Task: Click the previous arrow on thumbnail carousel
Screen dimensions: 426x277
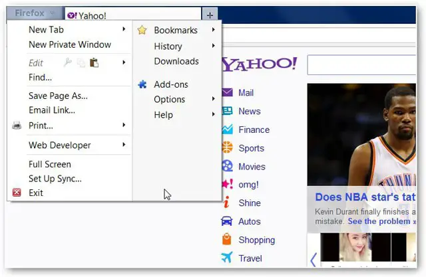Action: click(314, 259)
